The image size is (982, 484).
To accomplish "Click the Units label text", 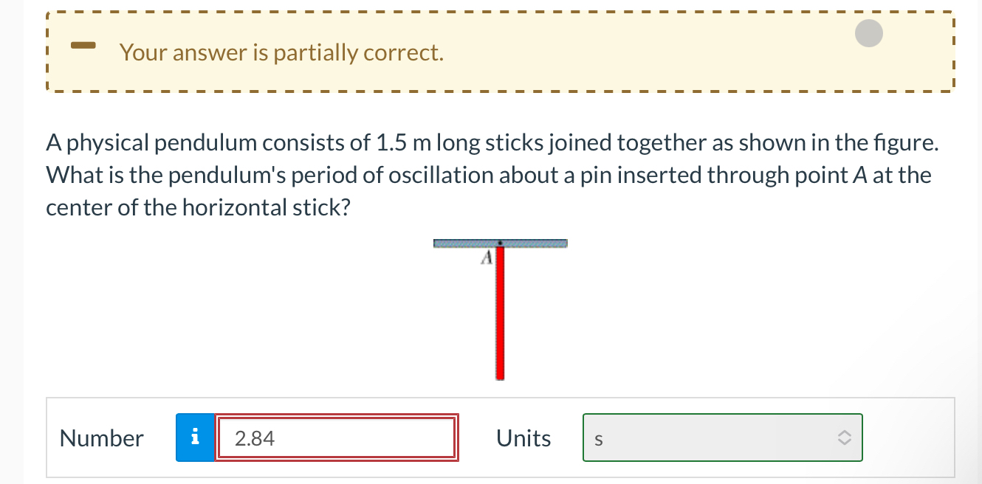I will click(523, 438).
